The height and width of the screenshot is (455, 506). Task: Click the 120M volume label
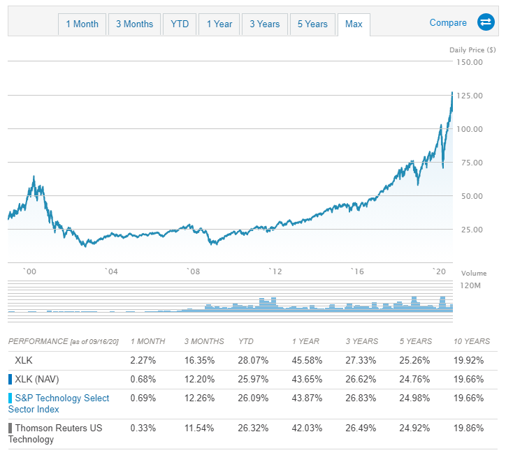(470, 285)
